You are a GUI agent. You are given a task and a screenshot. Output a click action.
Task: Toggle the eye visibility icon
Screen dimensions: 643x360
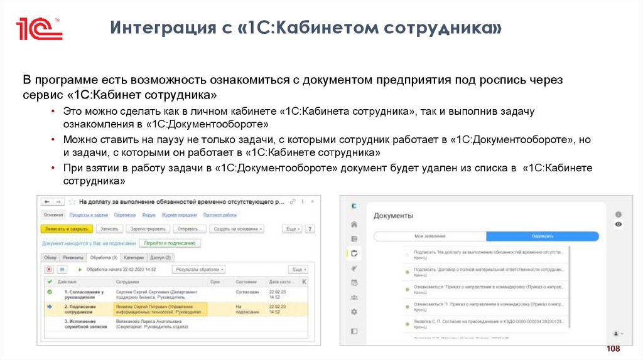pyautogui.click(x=619, y=225)
